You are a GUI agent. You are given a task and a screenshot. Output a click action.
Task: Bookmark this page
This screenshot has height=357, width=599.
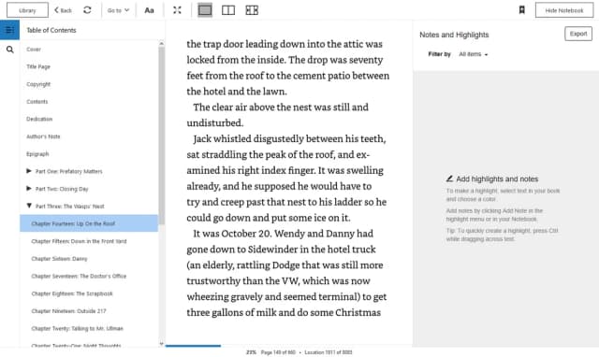tap(522, 10)
